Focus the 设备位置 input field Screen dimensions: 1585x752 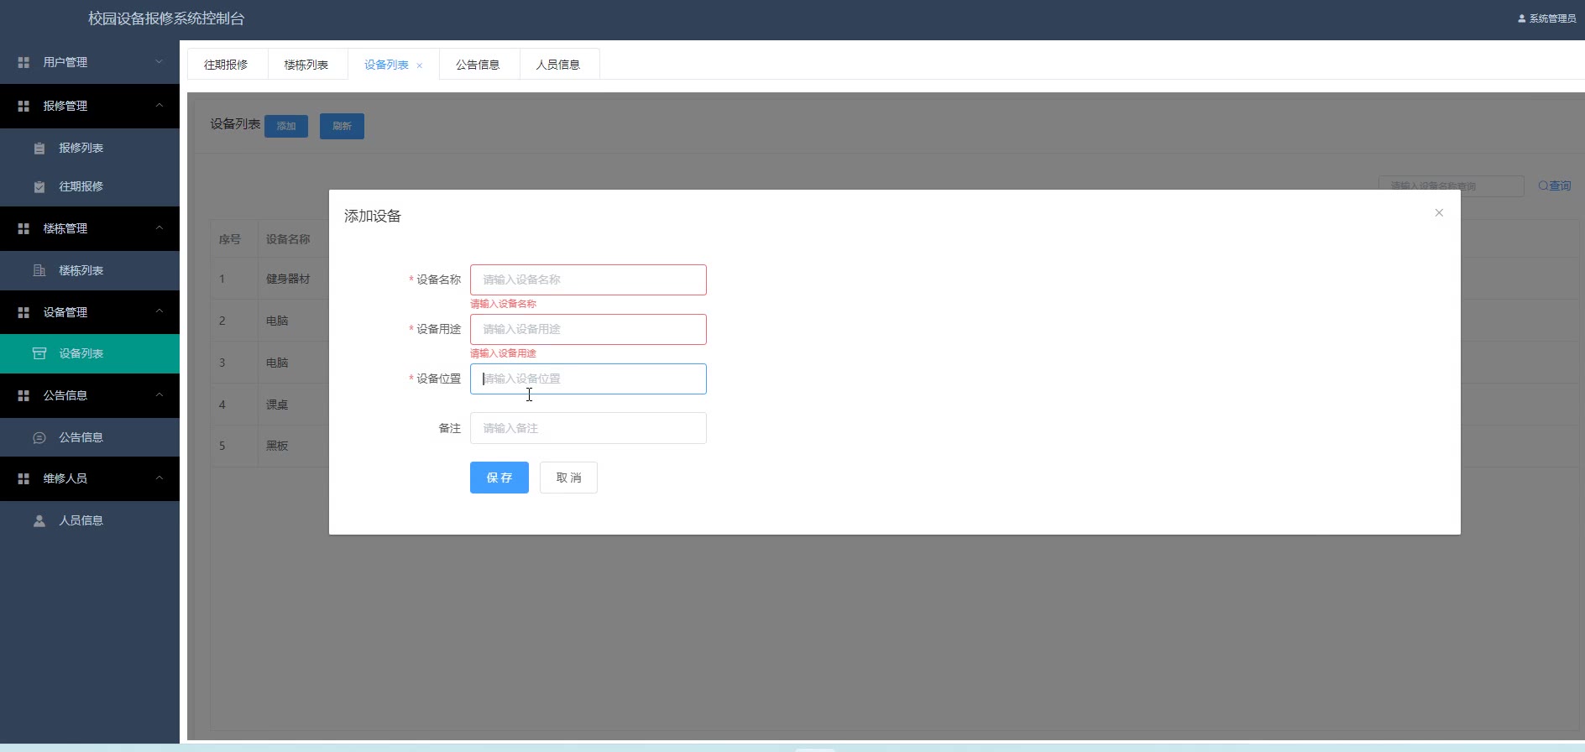tap(588, 379)
